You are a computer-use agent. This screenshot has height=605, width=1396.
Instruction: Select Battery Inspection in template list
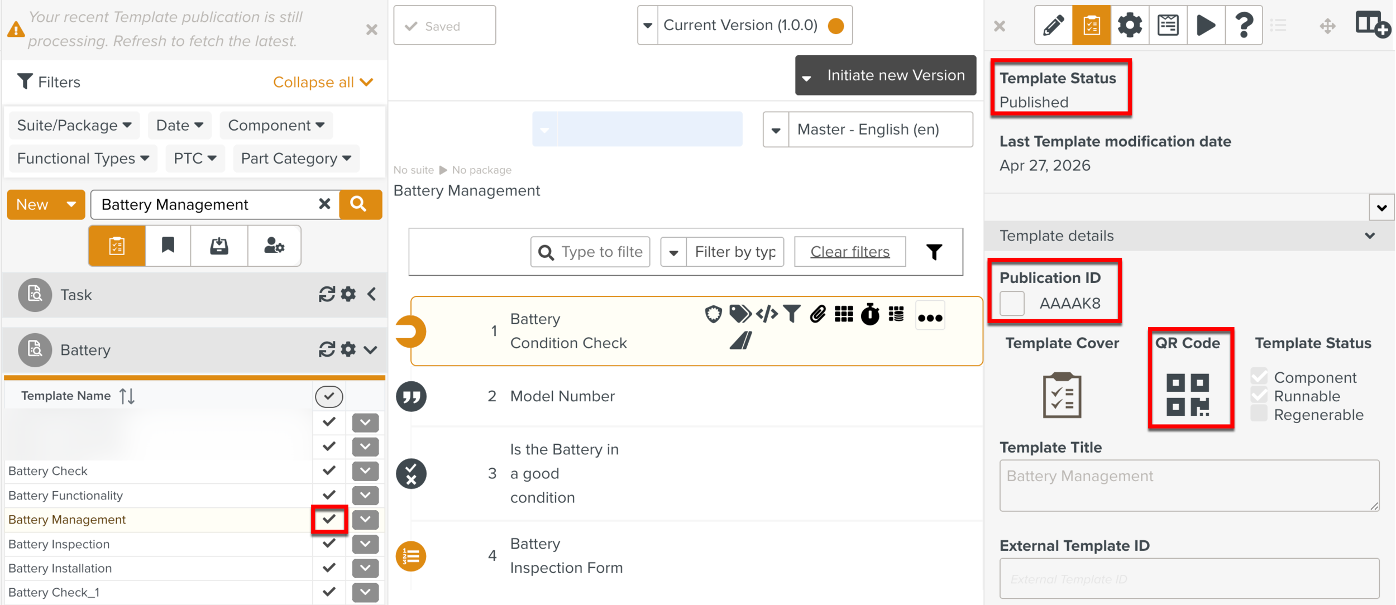coord(59,544)
